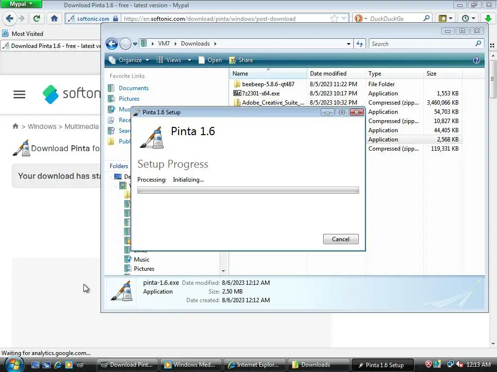497x372 pixels.
Task: Select the Adobe_Creative_Suite zip file
Action: click(269, 103)
